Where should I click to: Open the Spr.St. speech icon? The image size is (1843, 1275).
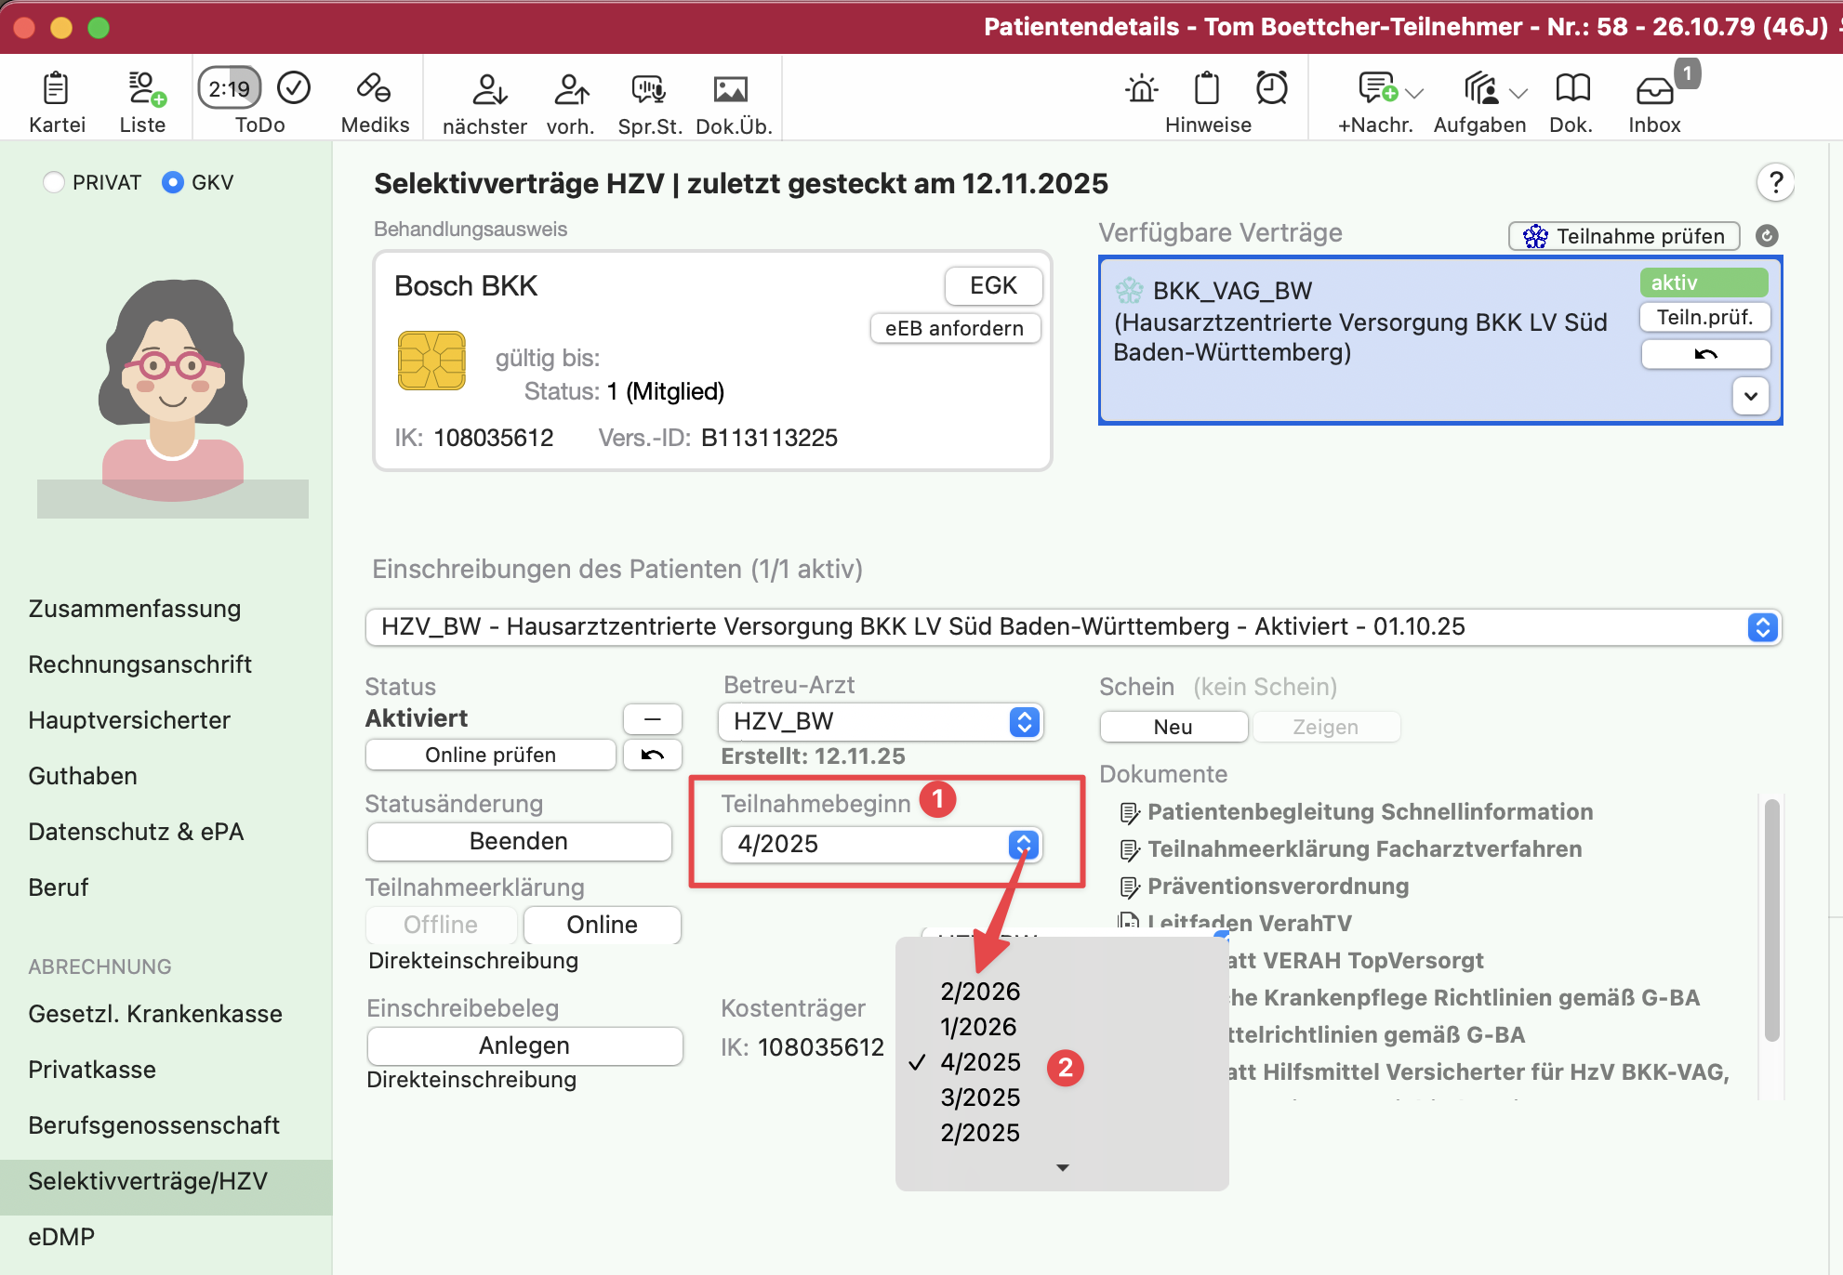648,89
